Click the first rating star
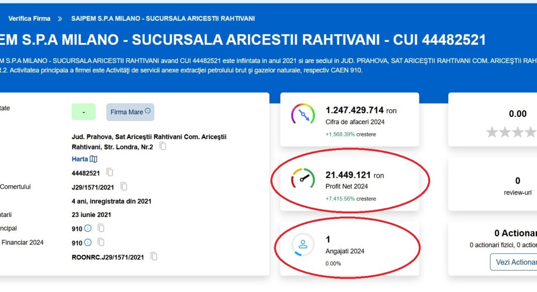537x292 pixels. click(492, 132)
